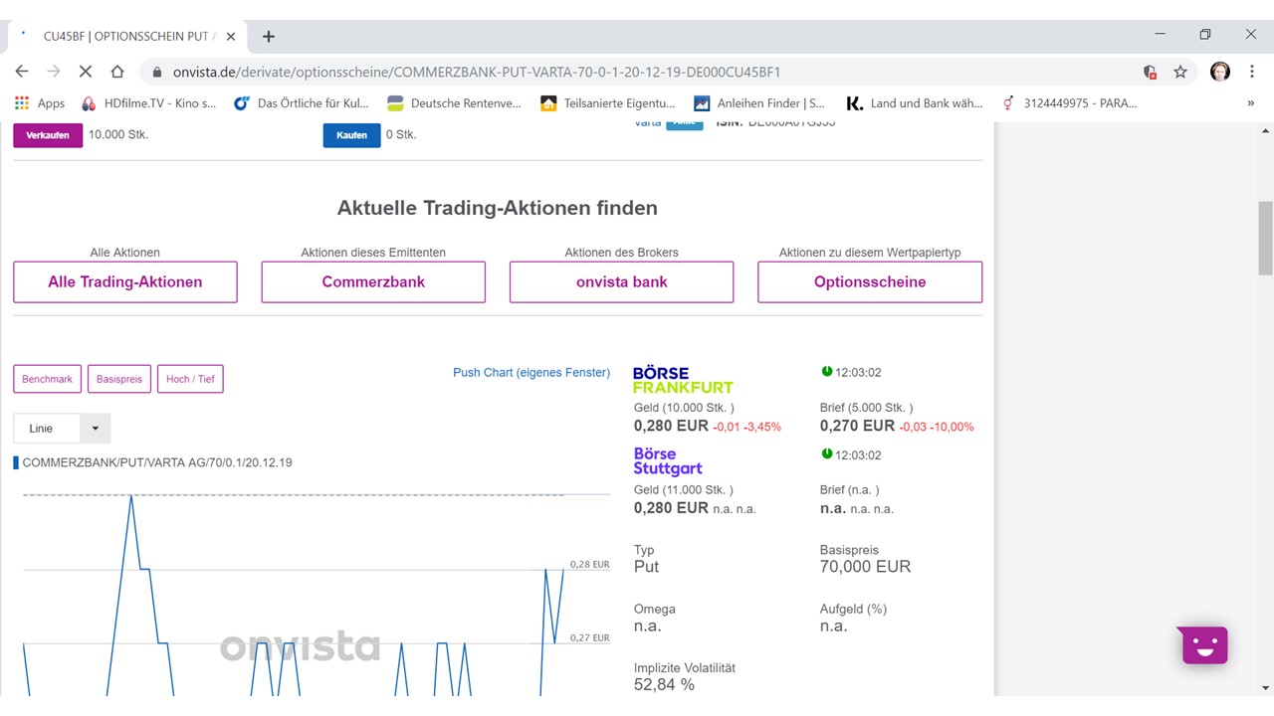Open the purple chatbot smiley icon
Image resolution: width=1274 pixels, height=716 pixels.
pyautogui.click(x=1204, y=645)
